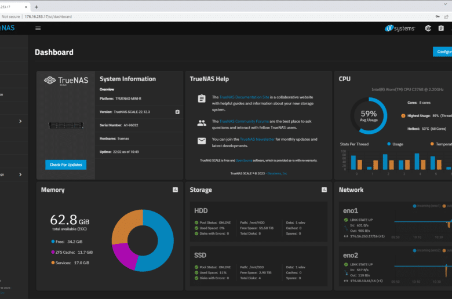This screenshot has height=299, width=452.
Task: Open Memory reports chart icon
Action: [x=175, y=189]
